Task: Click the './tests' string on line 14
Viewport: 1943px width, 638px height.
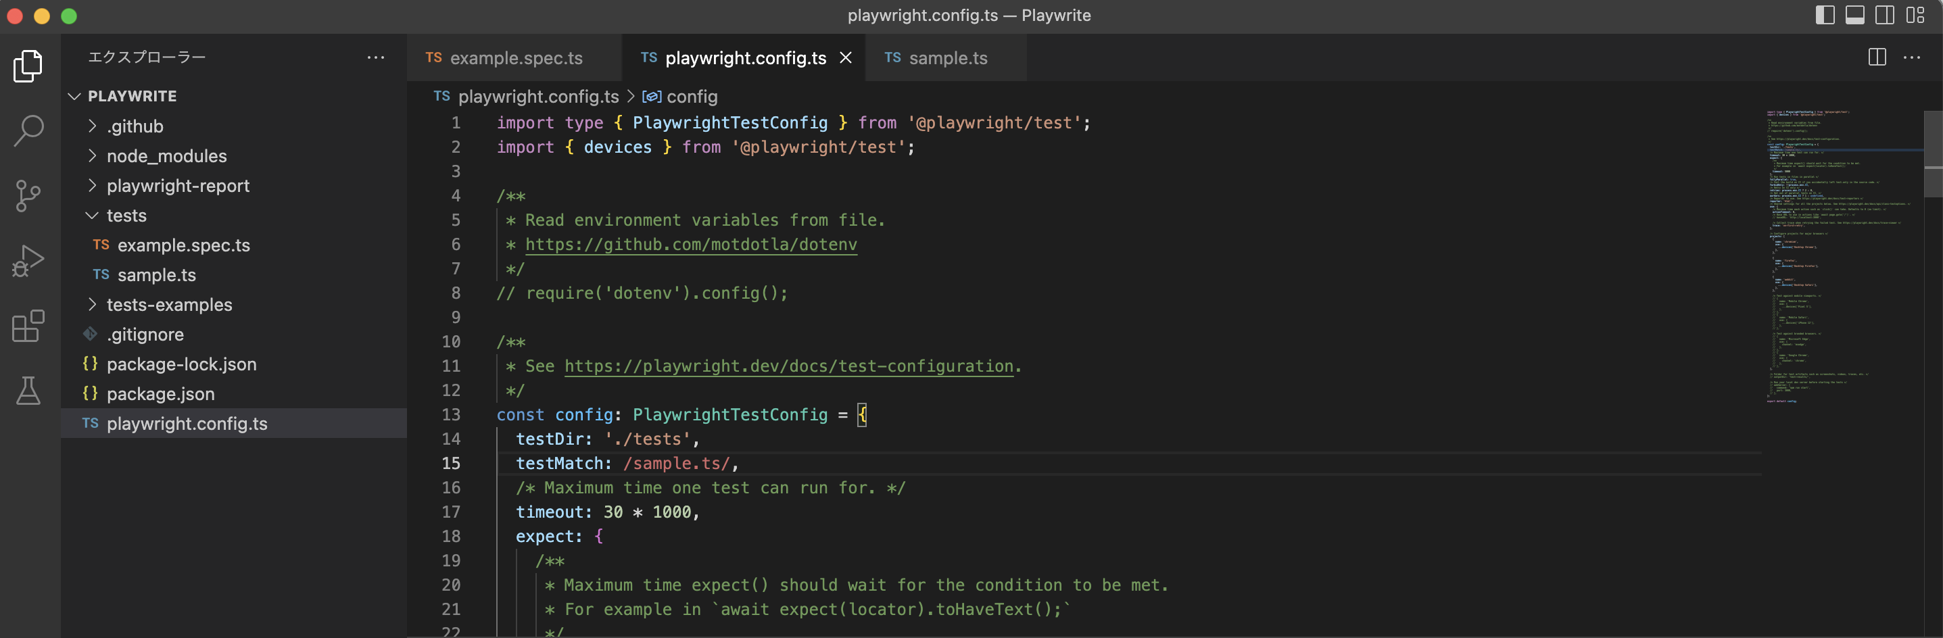Action: [647, 439]
